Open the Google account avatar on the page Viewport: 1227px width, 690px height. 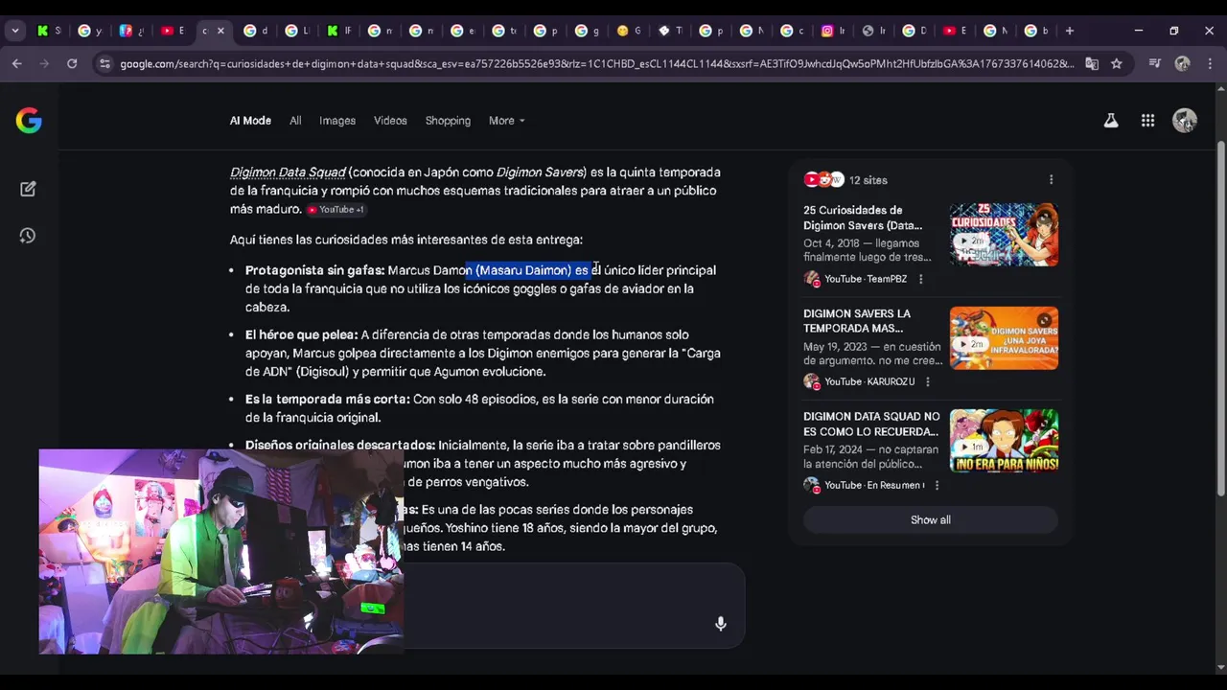1185,121
